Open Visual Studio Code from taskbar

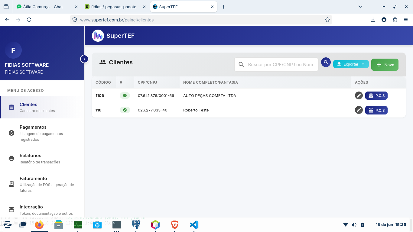click(194, 225)
